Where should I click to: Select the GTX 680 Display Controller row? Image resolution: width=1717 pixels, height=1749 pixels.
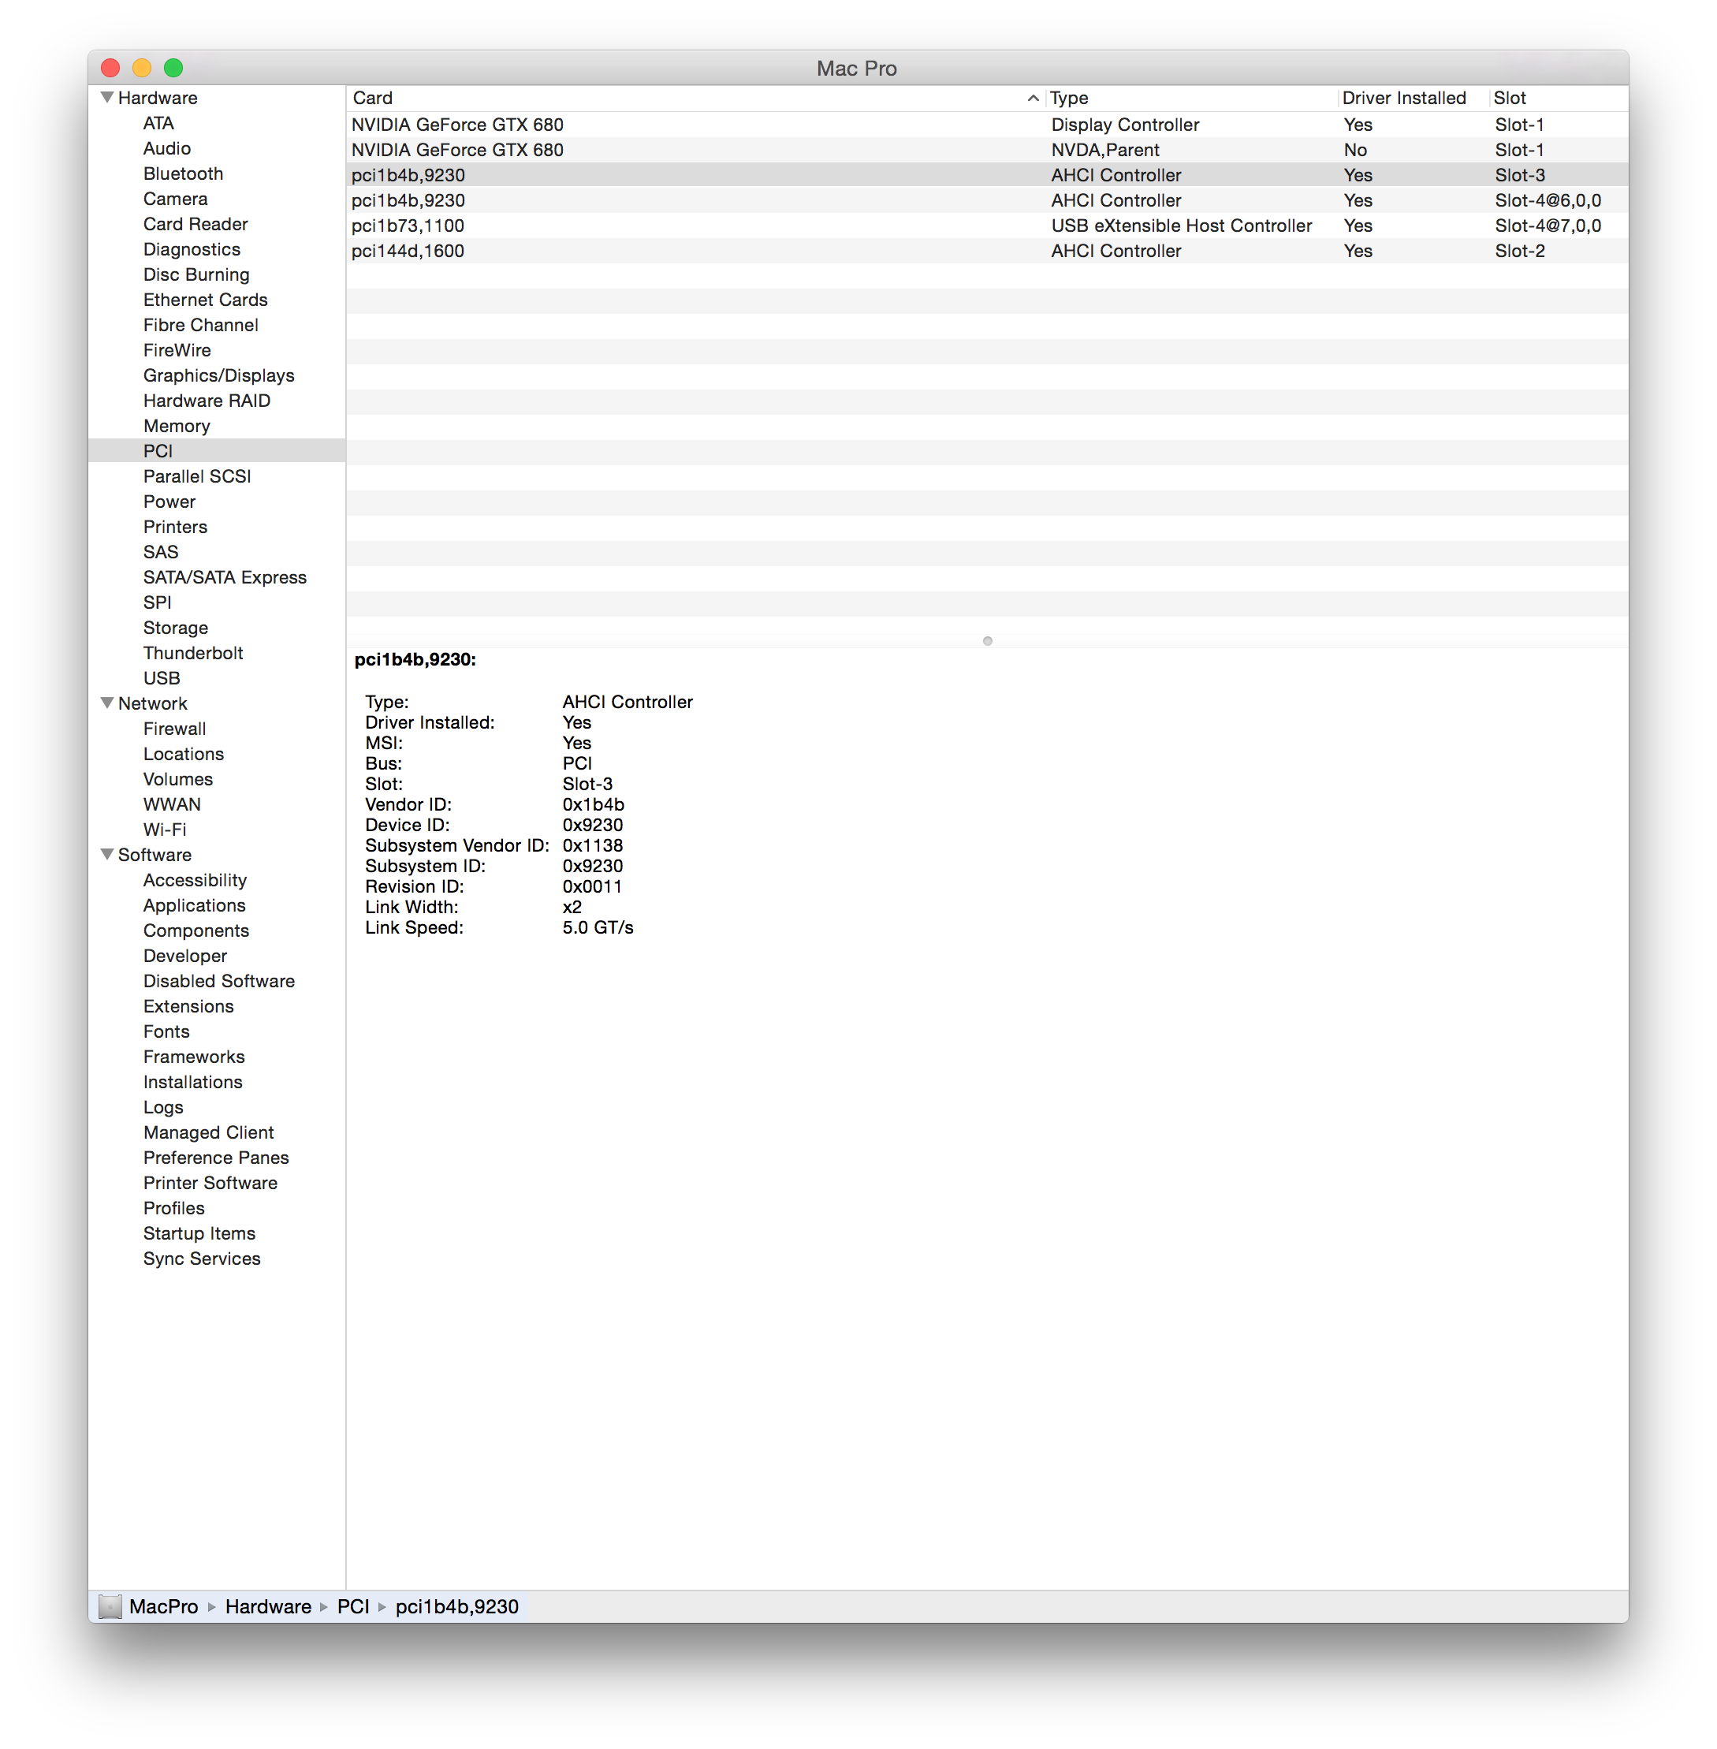(988, 125)
